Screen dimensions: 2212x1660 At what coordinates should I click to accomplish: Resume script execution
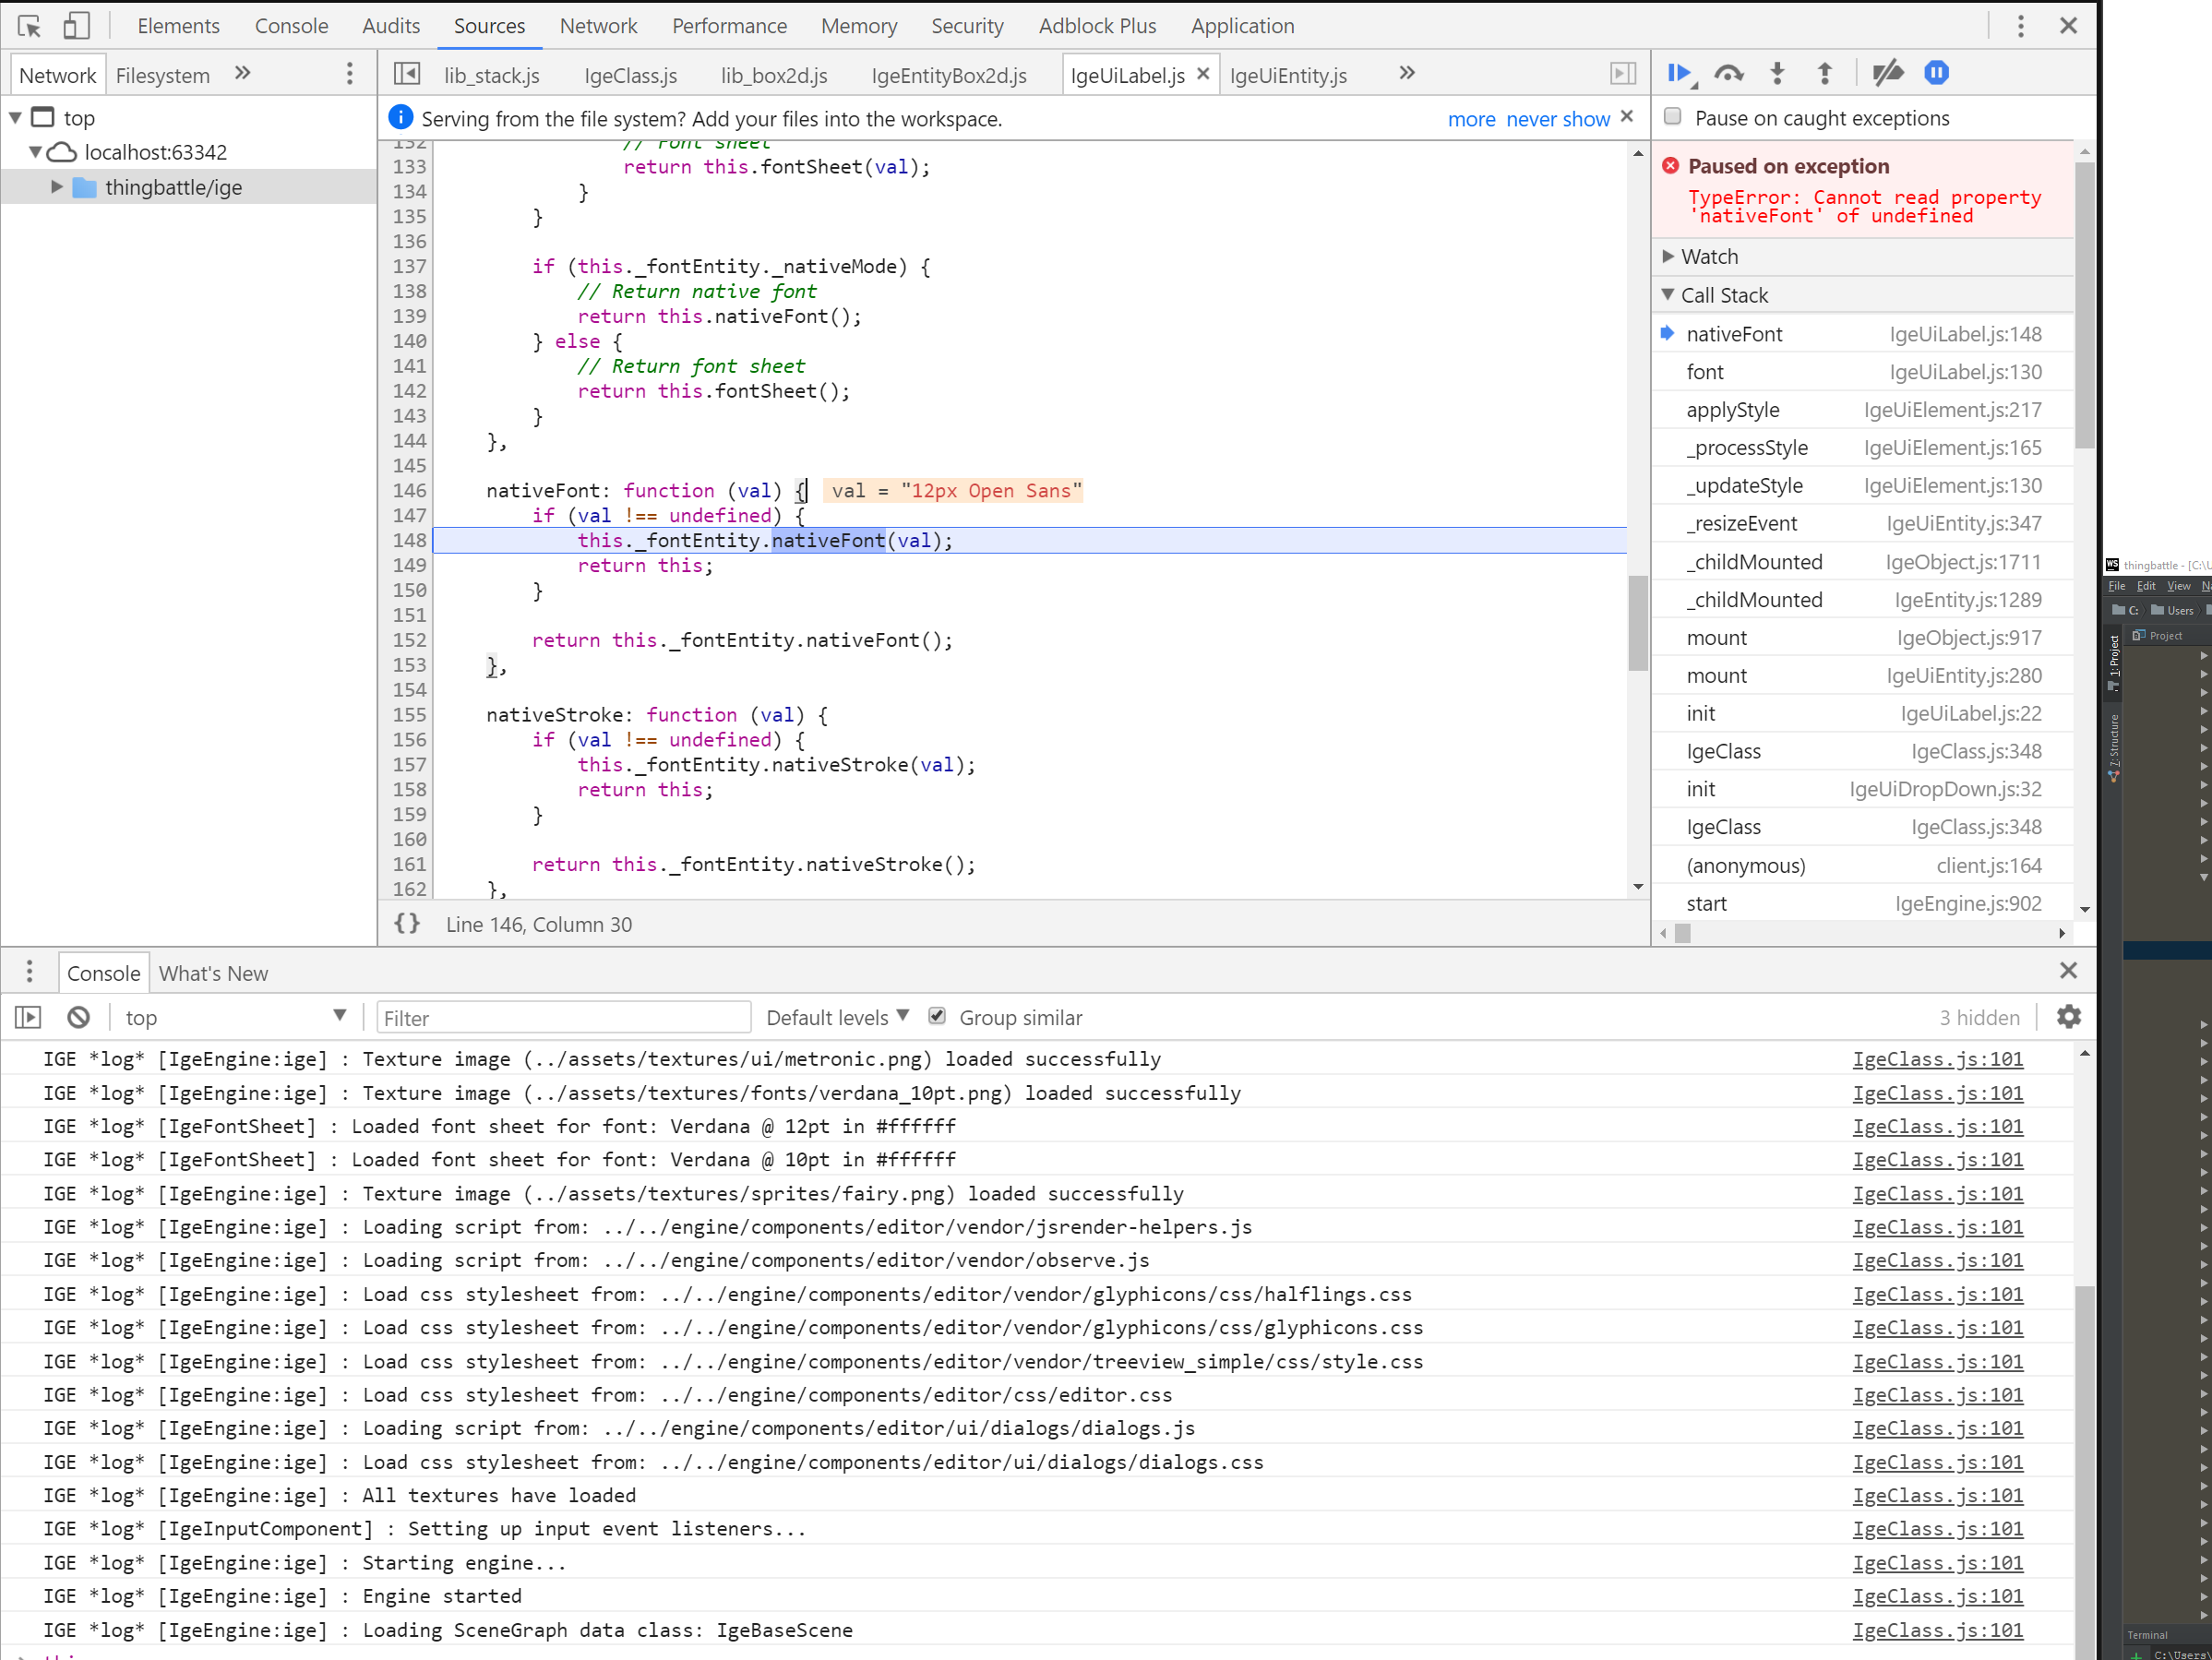pos(1680,74)
